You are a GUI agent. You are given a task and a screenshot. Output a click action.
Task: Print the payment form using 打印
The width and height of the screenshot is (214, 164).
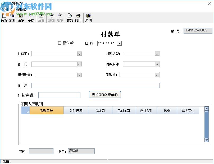[78, 17]
